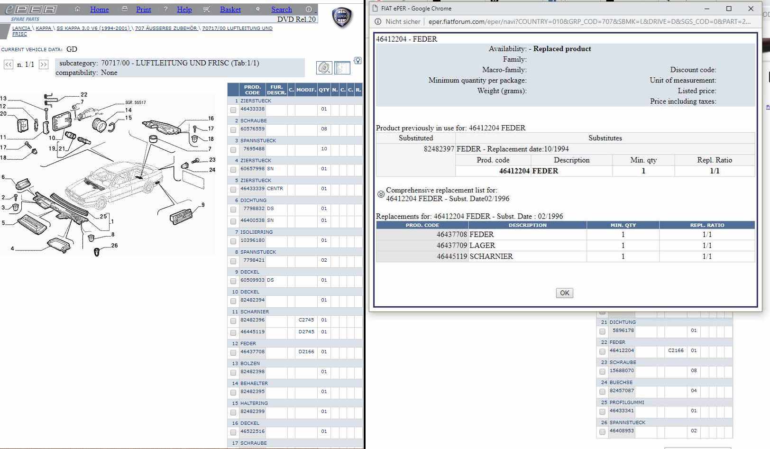
Task: Click LANCIA in the breadcrumb
Action: [21, 28]
